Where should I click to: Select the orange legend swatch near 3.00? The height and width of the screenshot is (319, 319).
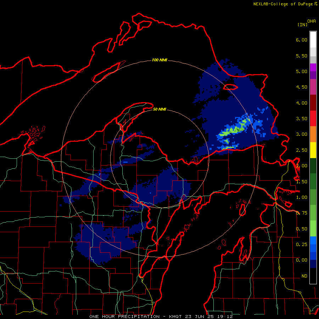pos(313,134)
